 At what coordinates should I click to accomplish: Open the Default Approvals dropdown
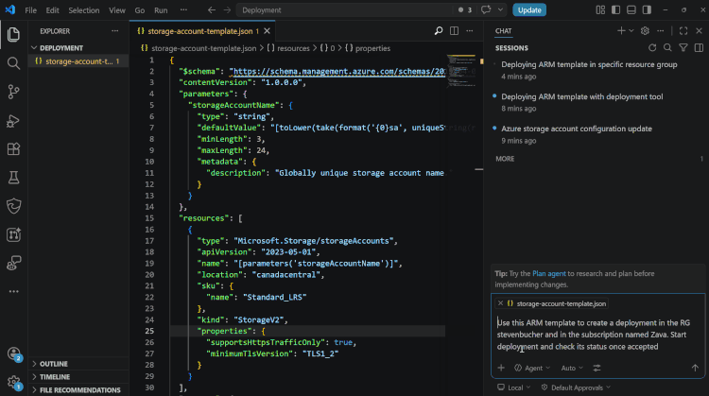pos(576,387)
